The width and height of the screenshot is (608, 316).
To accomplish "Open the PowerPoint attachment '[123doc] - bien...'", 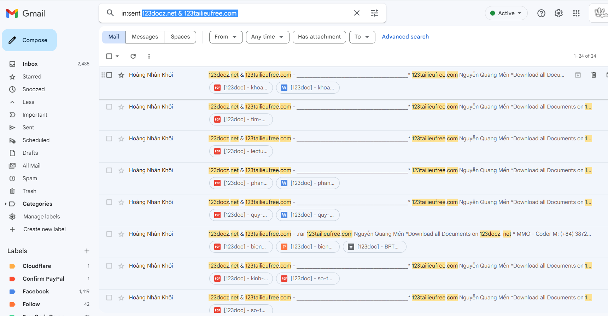I will [x=308, y=247].
